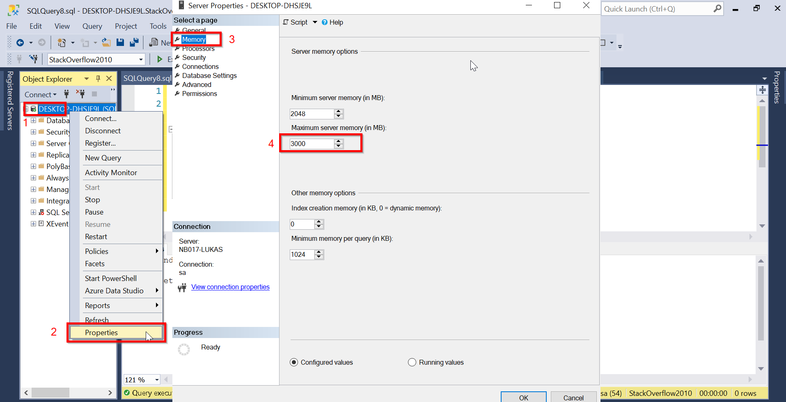The width and height of the screenshot is (786, 402).
Task: Click the Disconnect plug icon with red X
Action: pyautogui.click(x=80, y=94)
